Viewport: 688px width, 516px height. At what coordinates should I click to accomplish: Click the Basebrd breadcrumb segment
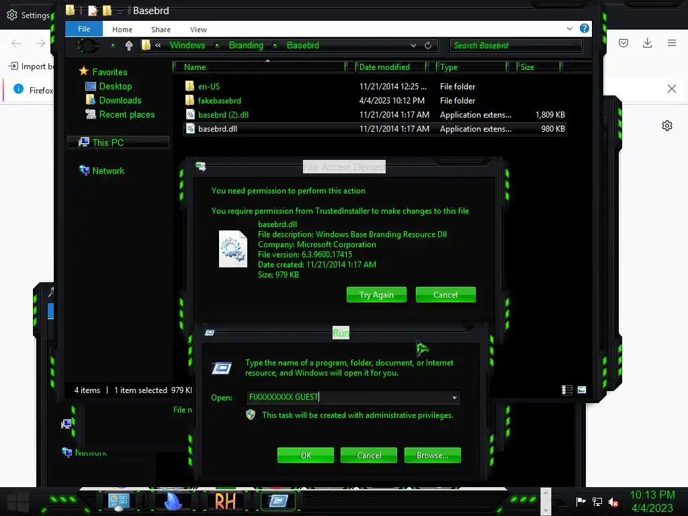(x=303, y=45)
